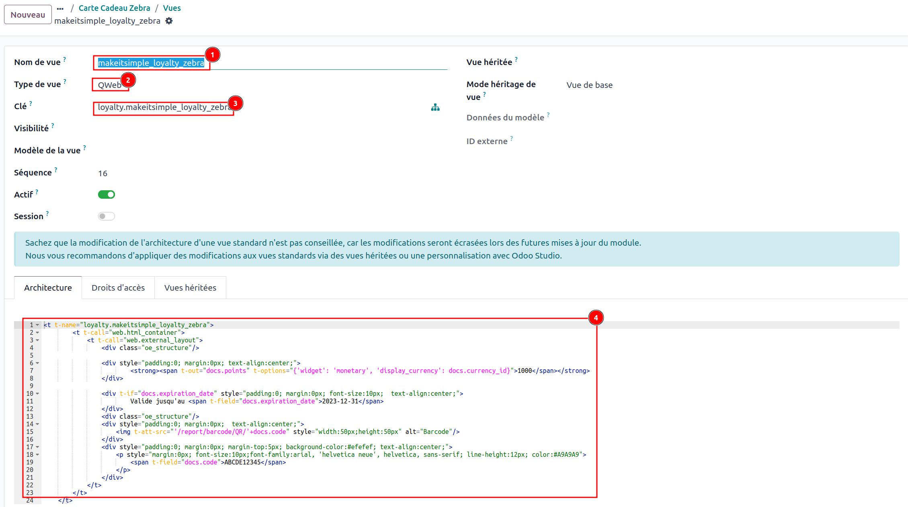Open the gear actions menu beside view title
908x507 pixels.
tap(169, 21)
